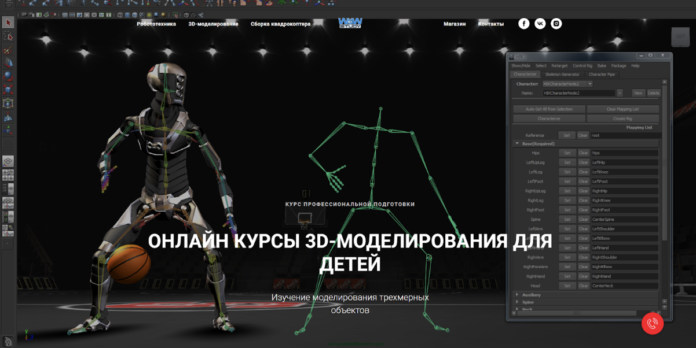Select the Paint Selection brush tool
This screenshot has width=696, height=348.
(8, 50)
